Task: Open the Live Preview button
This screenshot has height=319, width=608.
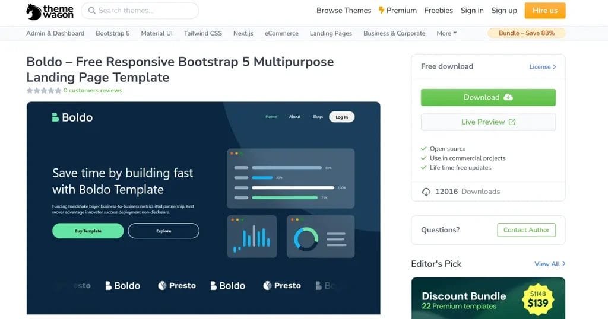Action: coord(488,122)
